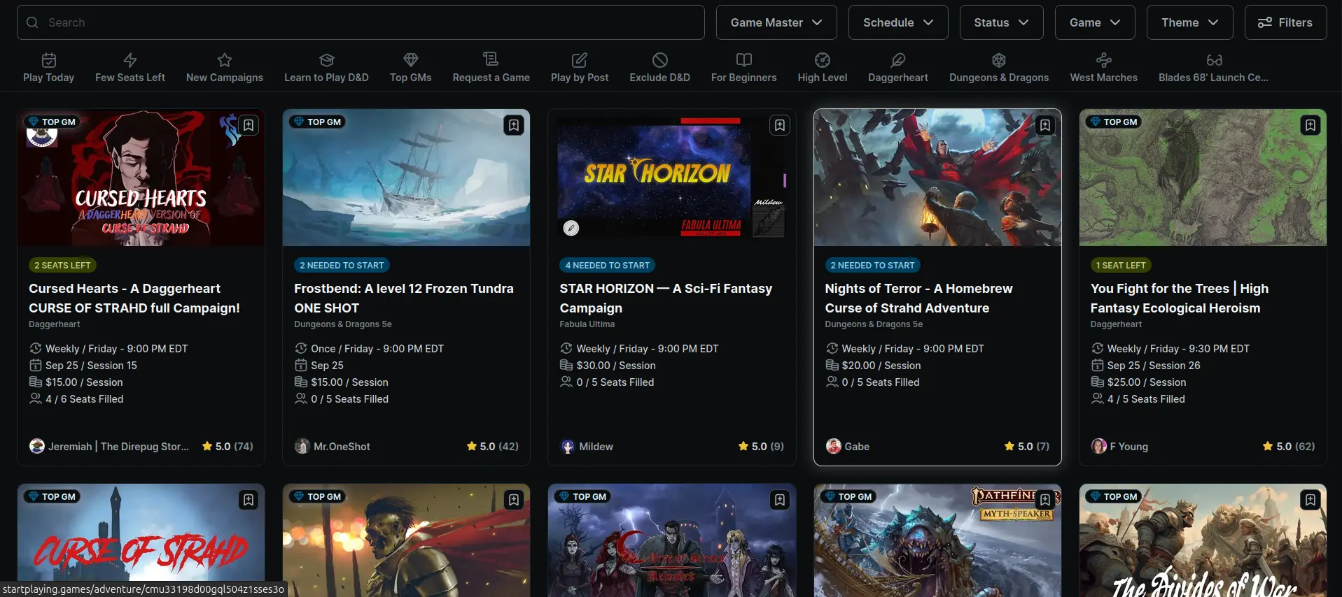
Task: Select Dungeons & Dragons category
Action: [999, 68]
